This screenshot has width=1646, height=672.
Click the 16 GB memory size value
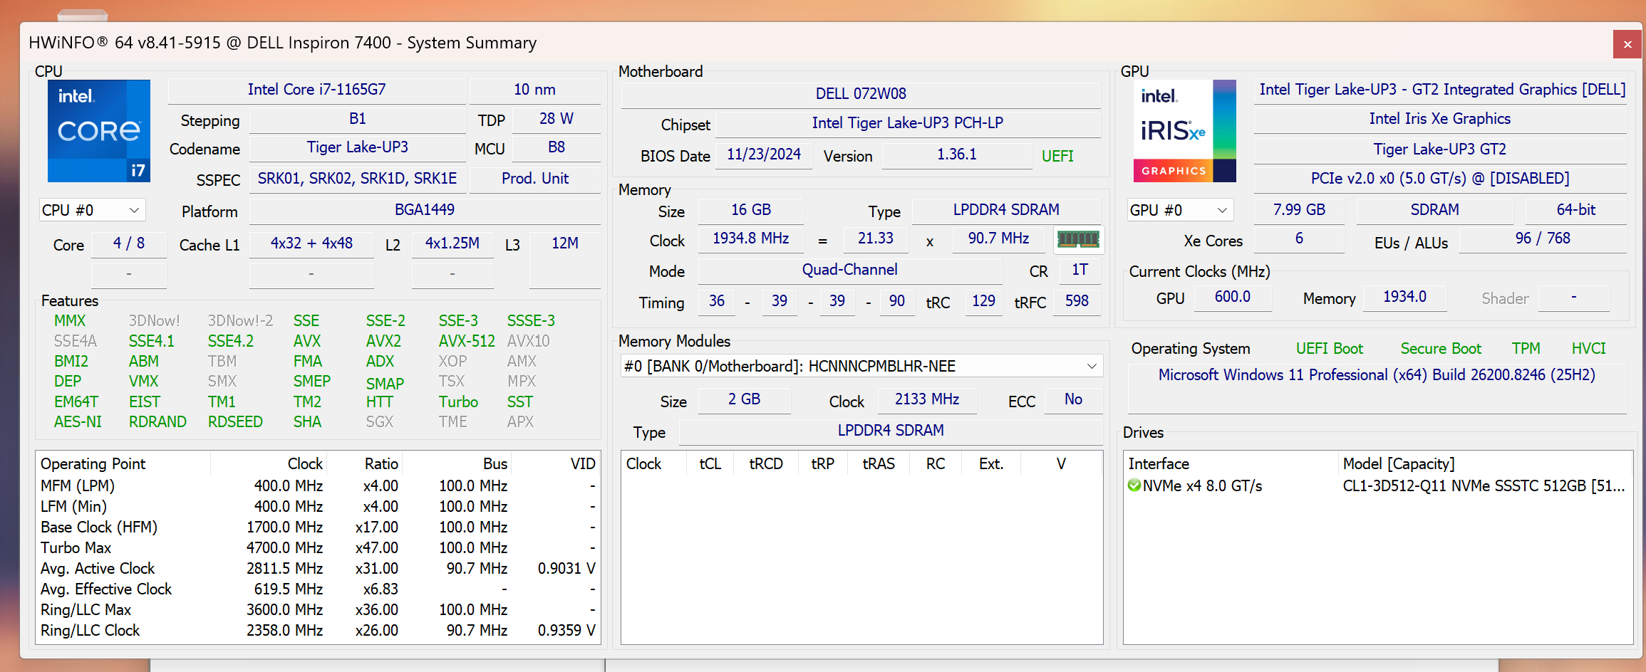(x=751, y=210)
